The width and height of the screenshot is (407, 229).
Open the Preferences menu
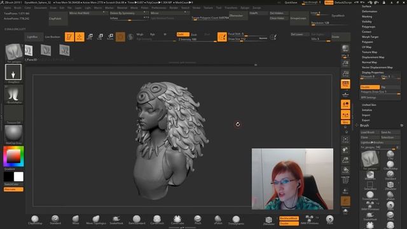(x=159, y=8)
